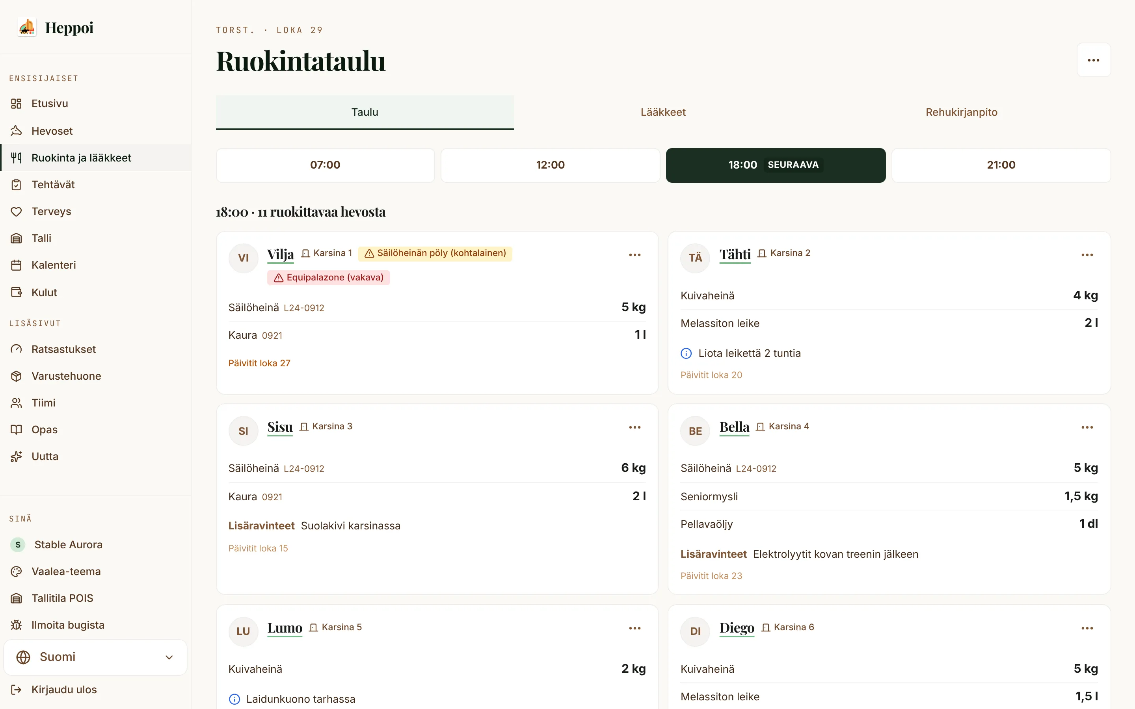This screenshot has width=1135, height=709.
Task: Click the Vaalea-teema palette icon
Action: [x=17, y=572]
